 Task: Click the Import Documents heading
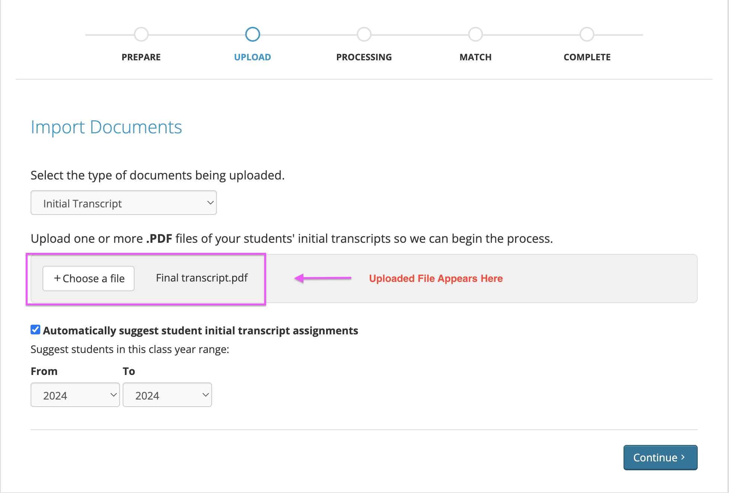[106, 127]
